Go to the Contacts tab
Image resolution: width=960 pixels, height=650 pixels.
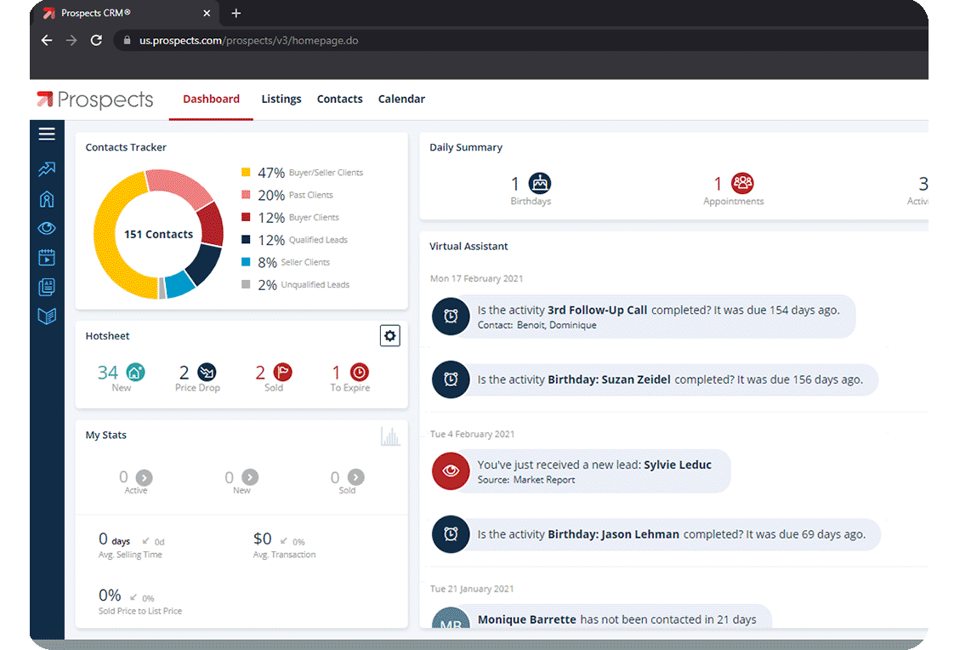click(340, 99)
